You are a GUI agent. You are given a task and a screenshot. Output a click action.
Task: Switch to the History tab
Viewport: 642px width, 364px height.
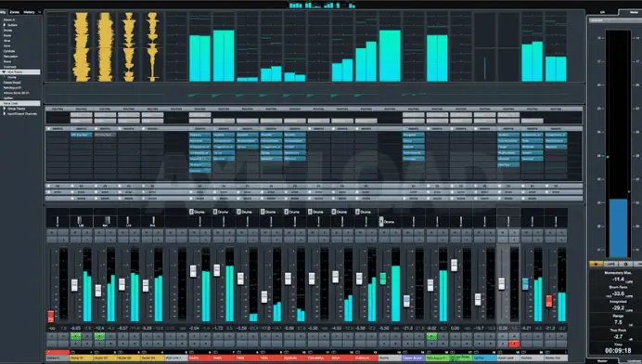point(29,12)
